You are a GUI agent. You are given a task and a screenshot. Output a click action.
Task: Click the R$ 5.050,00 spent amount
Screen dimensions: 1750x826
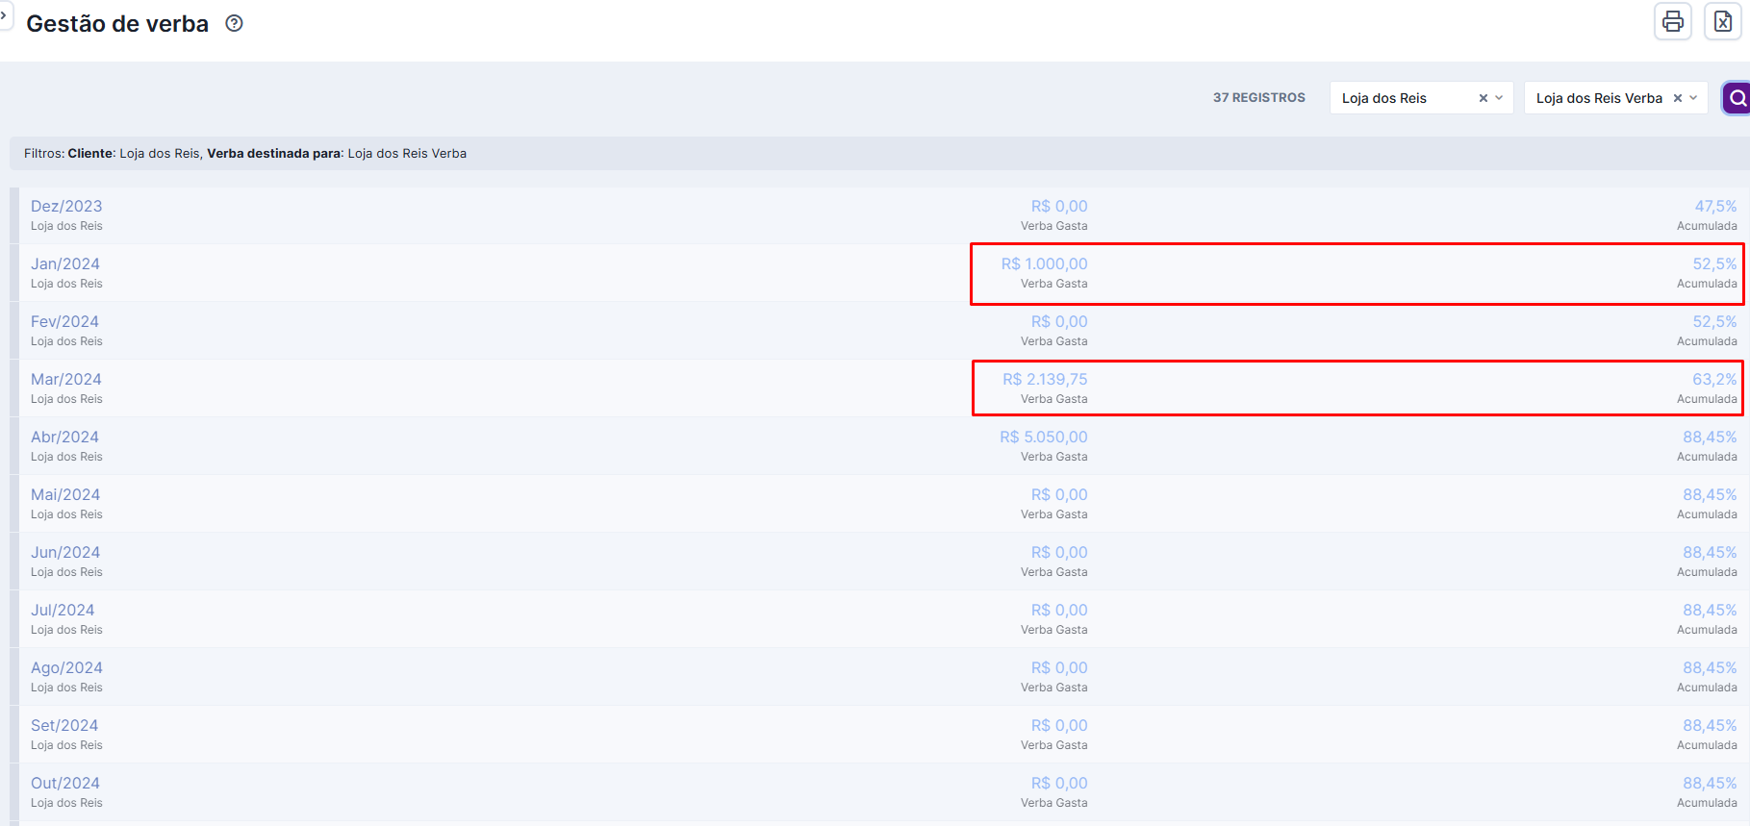pyautogui.click(x=1044, y=437)
